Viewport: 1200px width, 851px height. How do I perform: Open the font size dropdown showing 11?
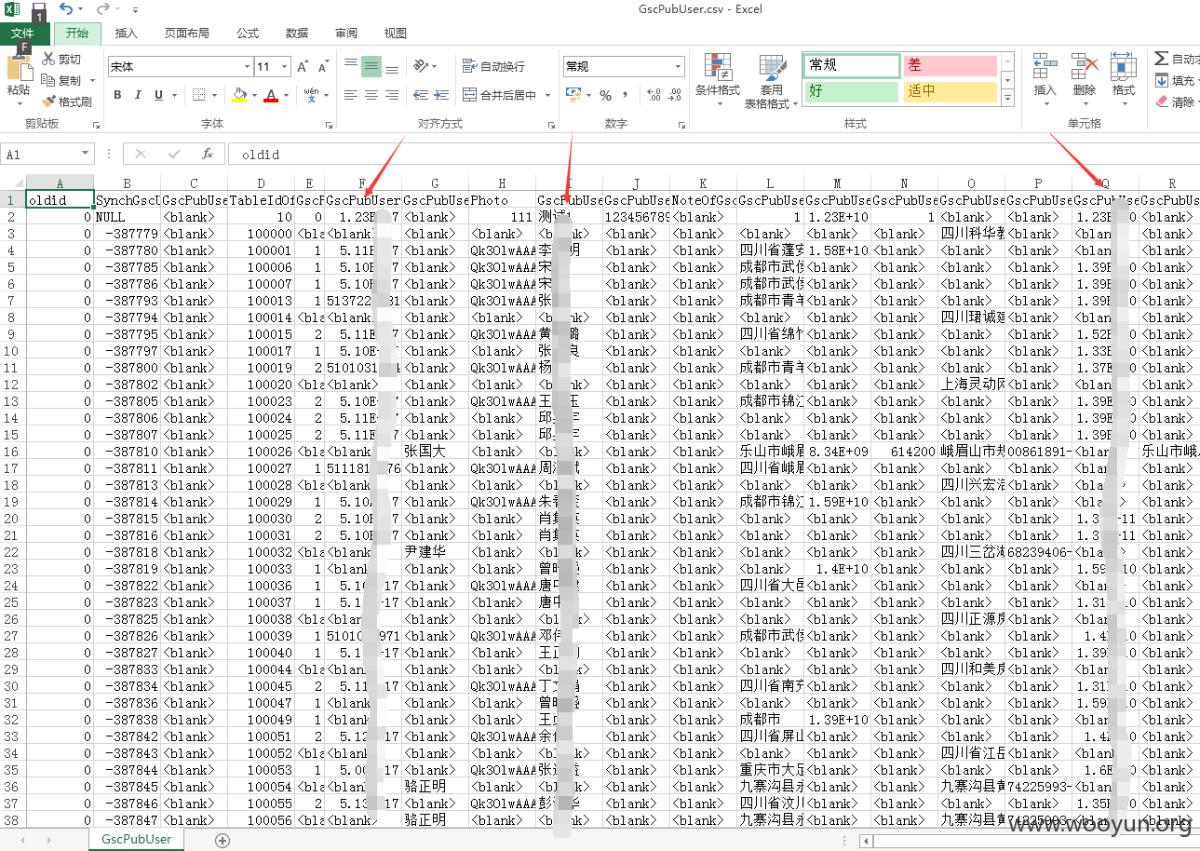tap(285, 67)
